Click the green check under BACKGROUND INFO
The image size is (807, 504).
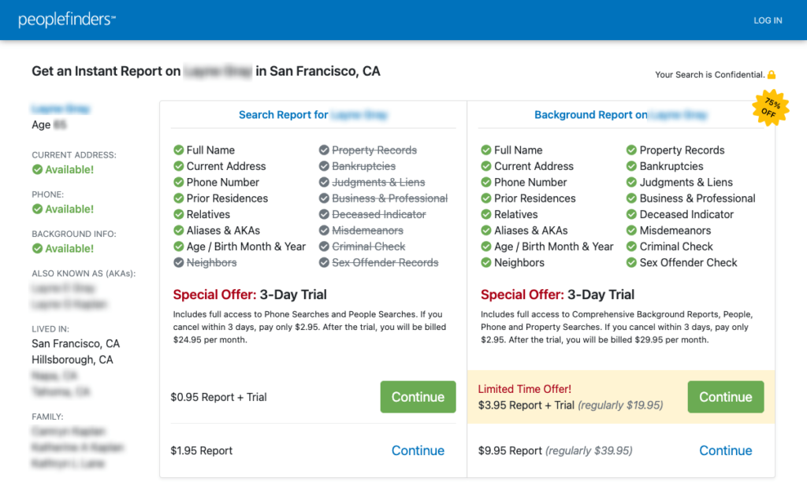click(37, 248)
